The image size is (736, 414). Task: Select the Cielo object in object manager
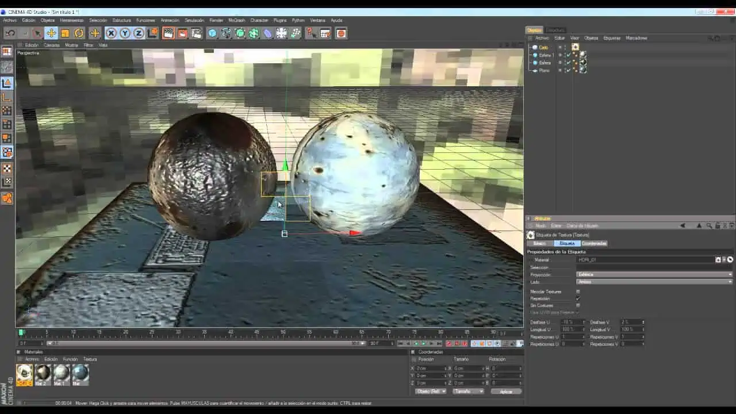tap(543, 47)
